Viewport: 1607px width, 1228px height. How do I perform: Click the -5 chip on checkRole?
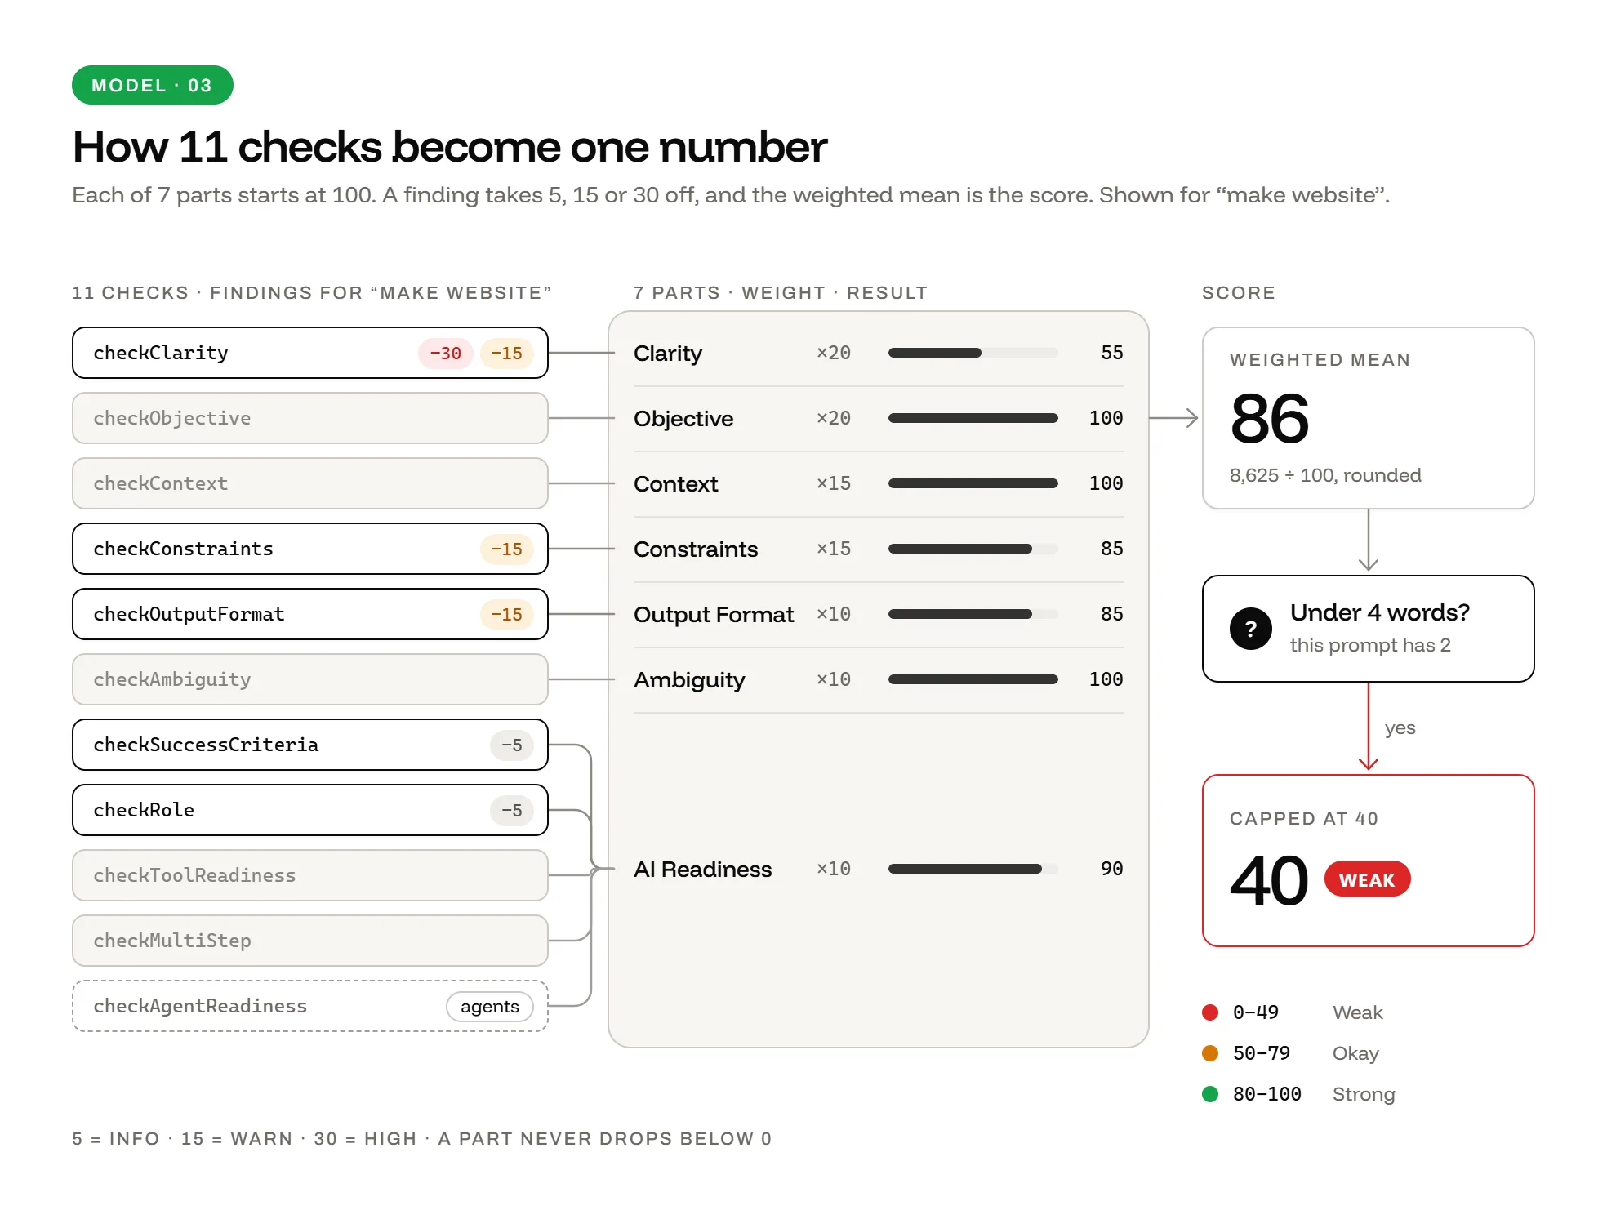pyautogui.click(x=512, y=811)
